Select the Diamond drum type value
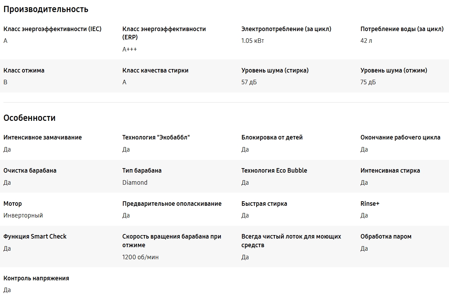 coord(135,183)
